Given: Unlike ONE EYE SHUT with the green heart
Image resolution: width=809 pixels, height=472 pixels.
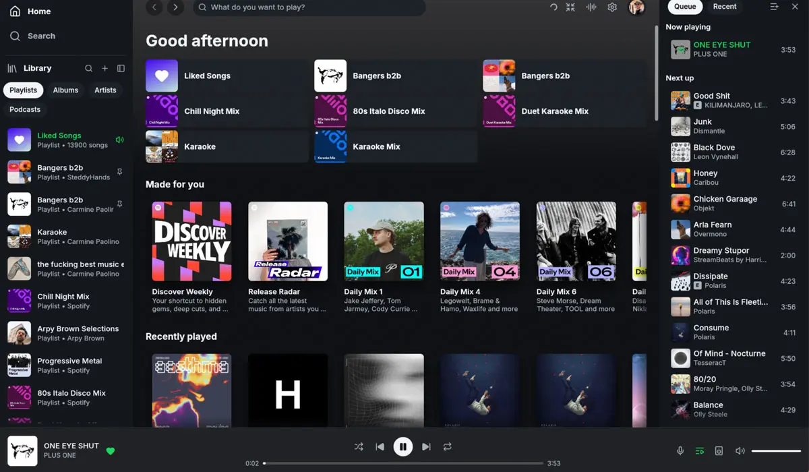Looking at the screenshot, I should pyautogui.click(x=111, y=451).
